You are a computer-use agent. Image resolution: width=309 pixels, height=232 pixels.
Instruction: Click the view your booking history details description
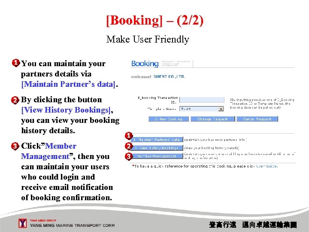212,148
